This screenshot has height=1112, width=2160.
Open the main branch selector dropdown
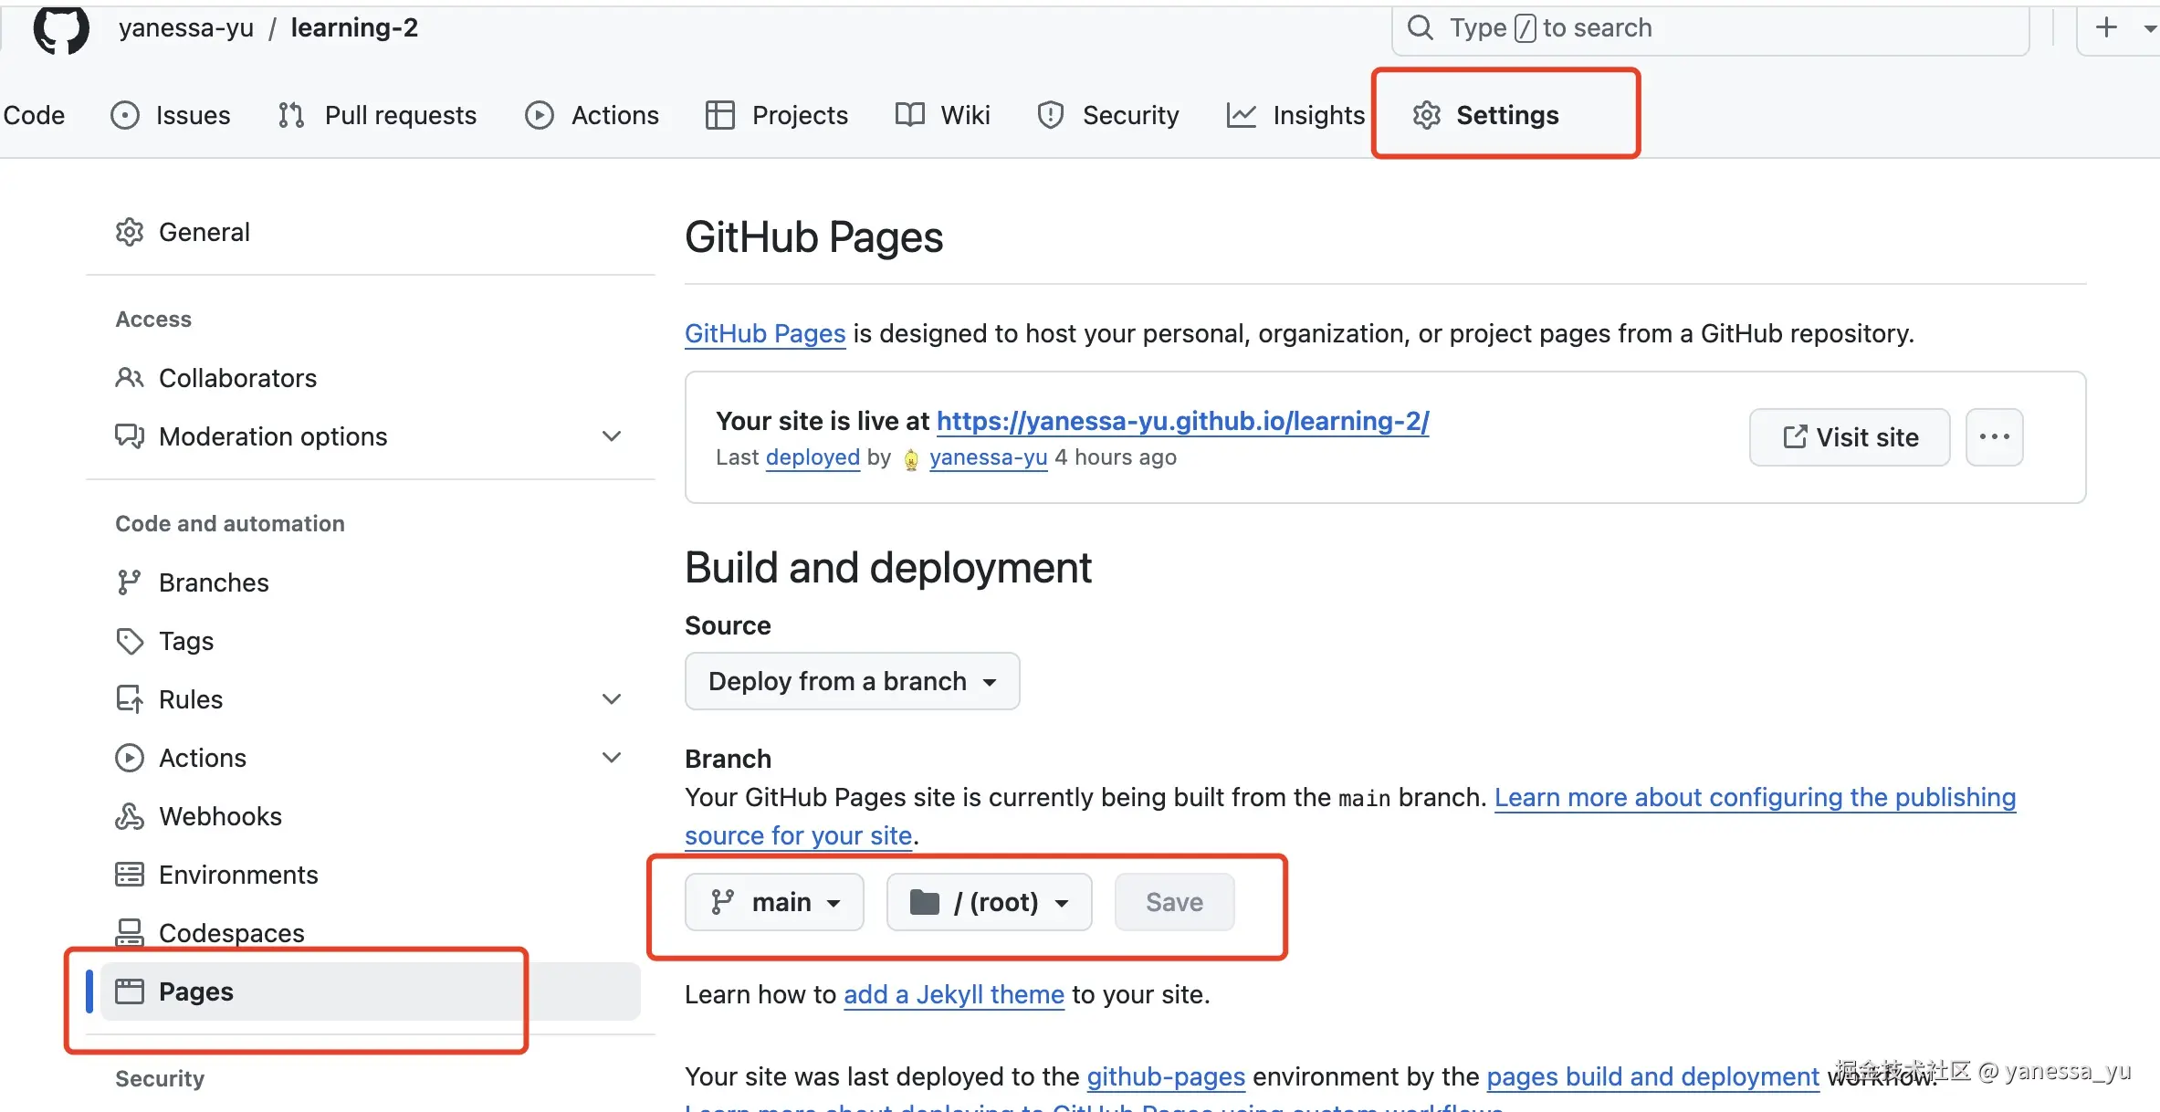774,902
